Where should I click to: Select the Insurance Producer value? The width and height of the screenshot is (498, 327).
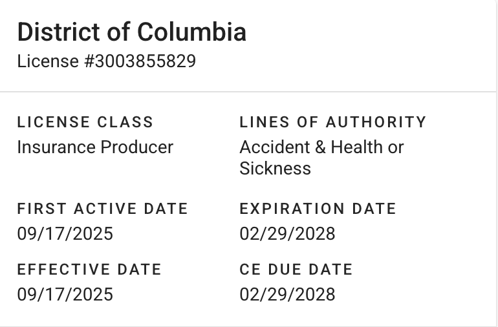click(x=95, y=147)
